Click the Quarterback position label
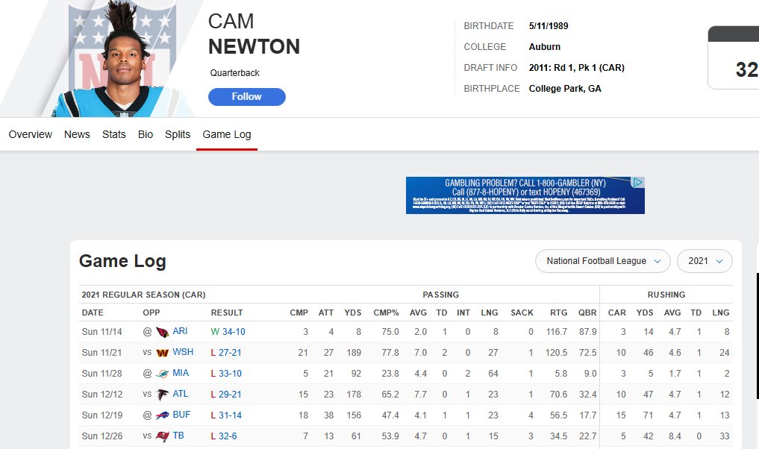759x449 pixels. click(x=235, y=73)
